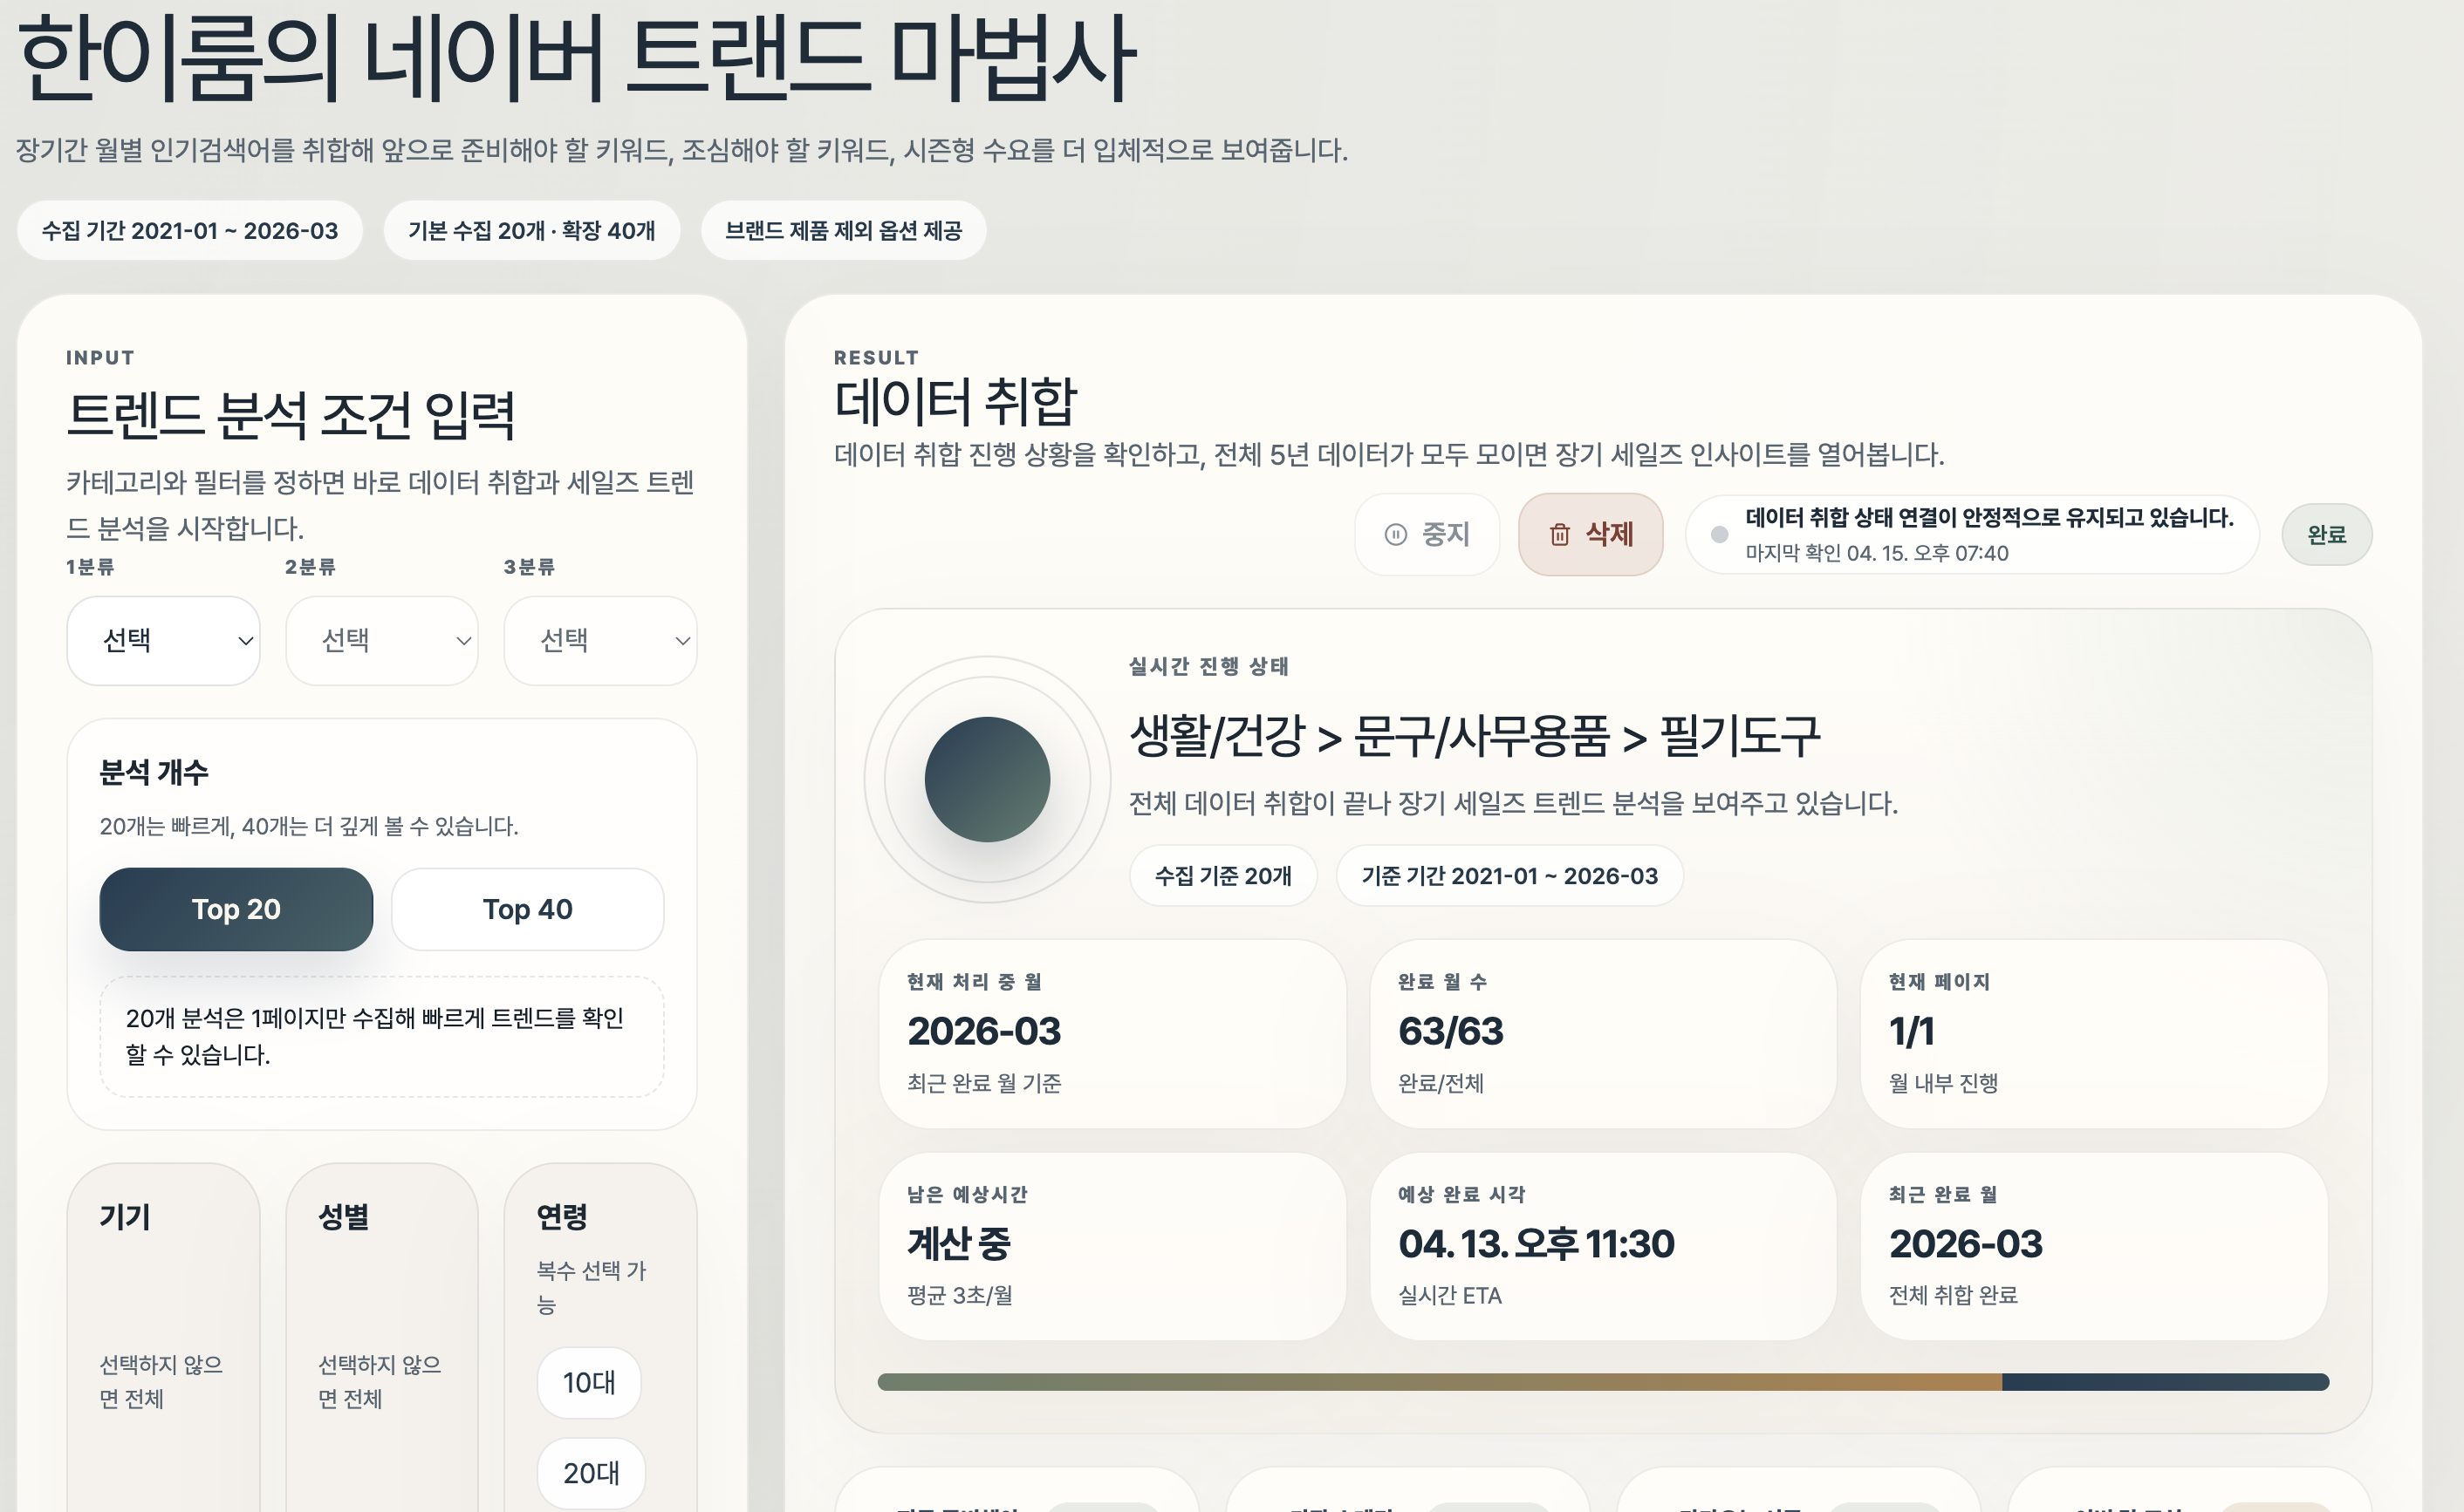Click the 기준 기간 2021-01 ~ 2026-03 tag
The width and height of the screenshot is (2464, 1512).
(1509, 876)
